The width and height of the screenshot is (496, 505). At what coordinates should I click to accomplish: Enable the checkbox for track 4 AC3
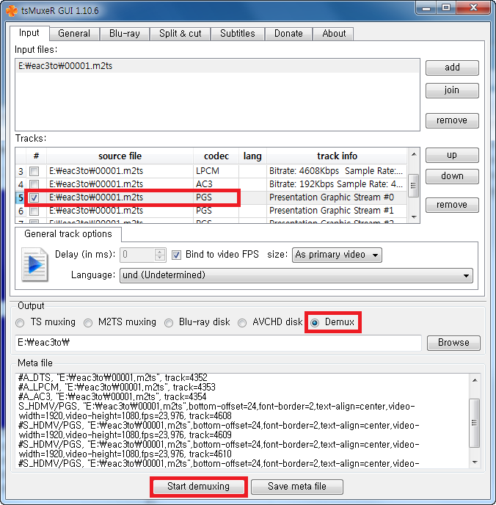tap(34, 184)
